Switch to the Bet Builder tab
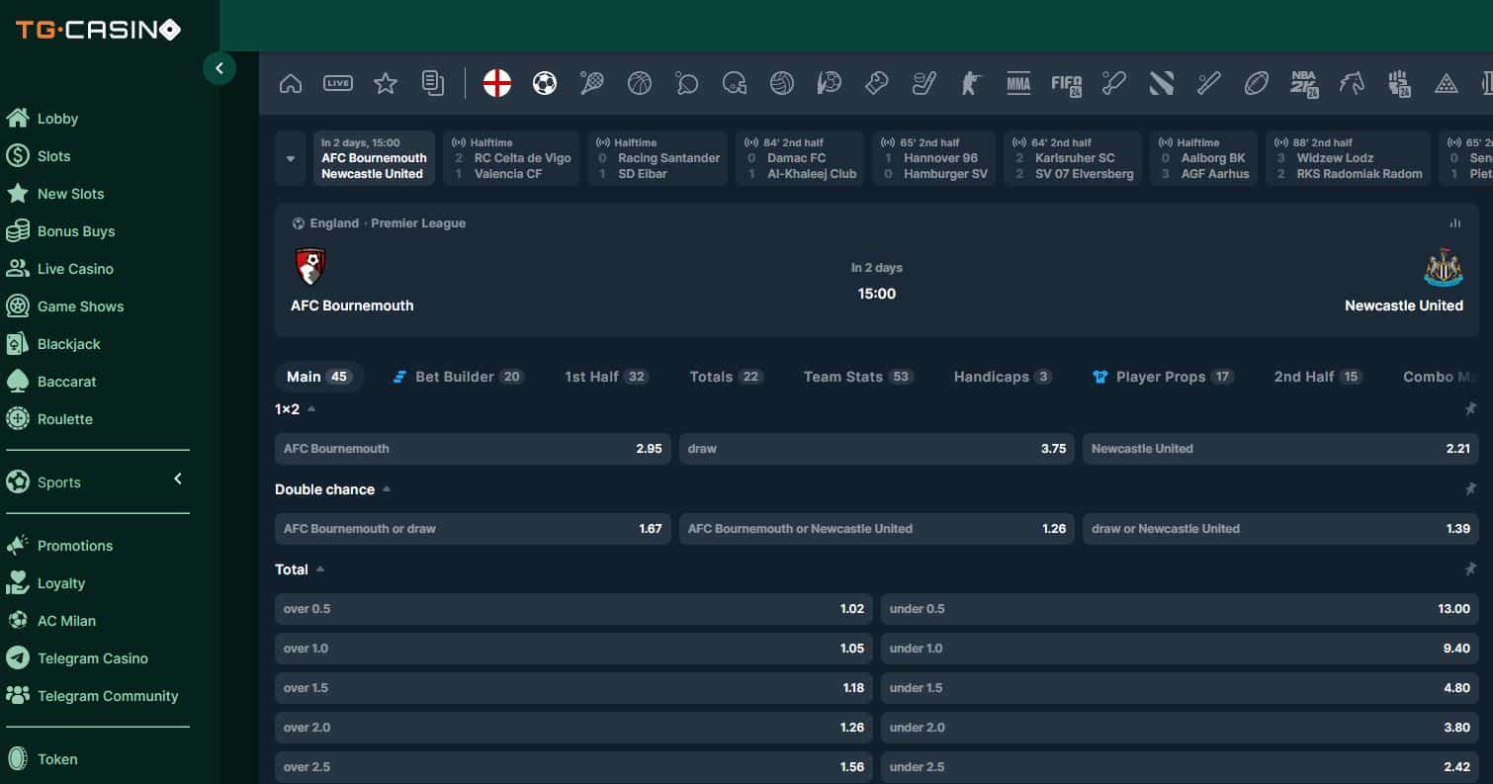This screenshot has height=784, width=1493. [458, 377]
